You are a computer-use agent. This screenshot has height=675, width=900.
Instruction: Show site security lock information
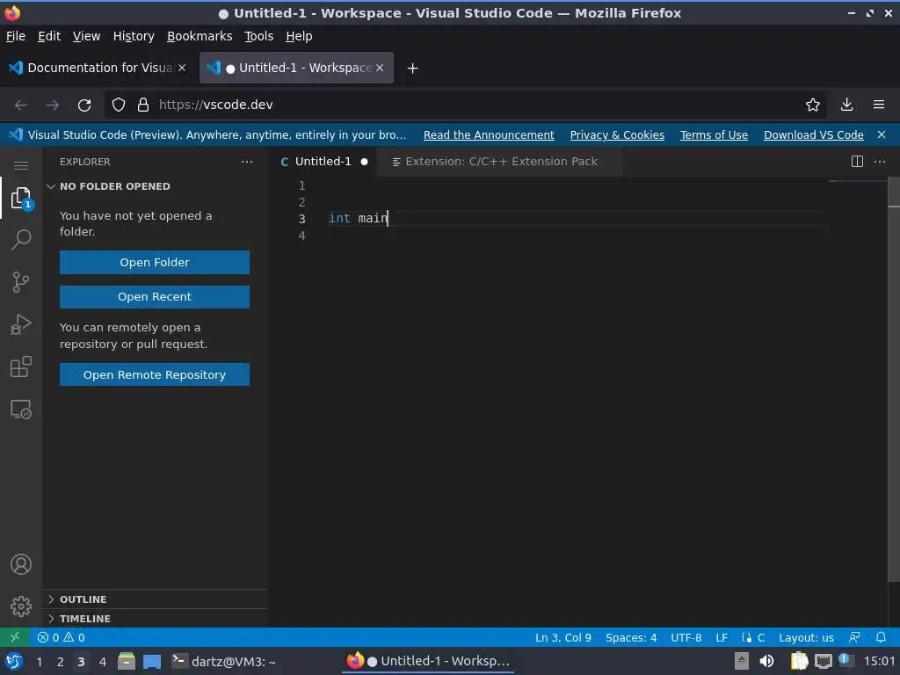click(x=143, y=105)
